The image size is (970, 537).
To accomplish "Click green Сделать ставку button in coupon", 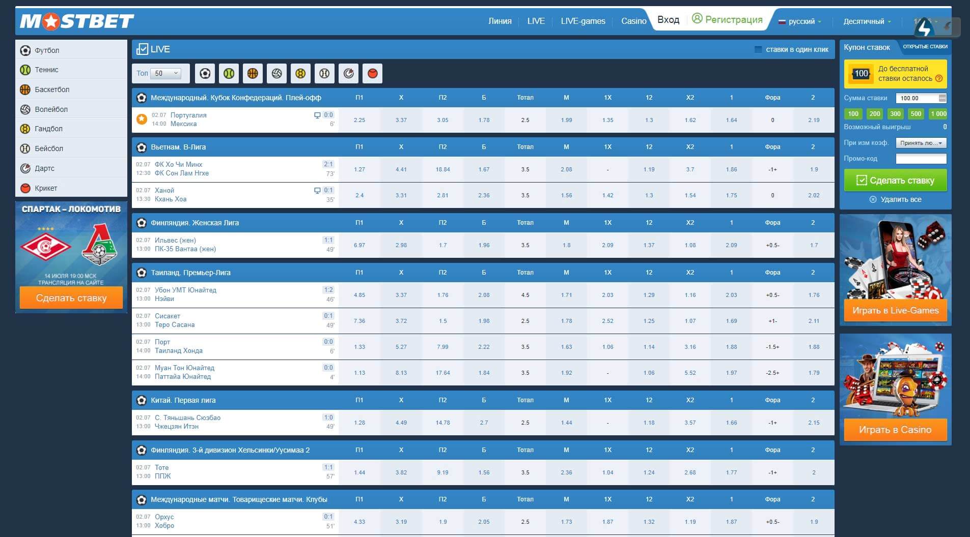I will pyautogui.click(x=895, y=181).
